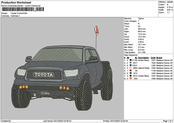Select the 'Printed: 23/12/2024 22.05.44' text
Screen dimensions: 174x123
click(x=115, y=121)
